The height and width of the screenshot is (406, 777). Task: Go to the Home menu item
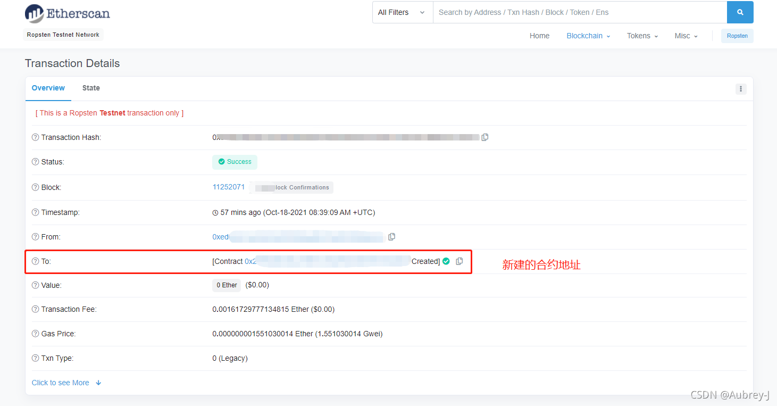coord(539,36)
